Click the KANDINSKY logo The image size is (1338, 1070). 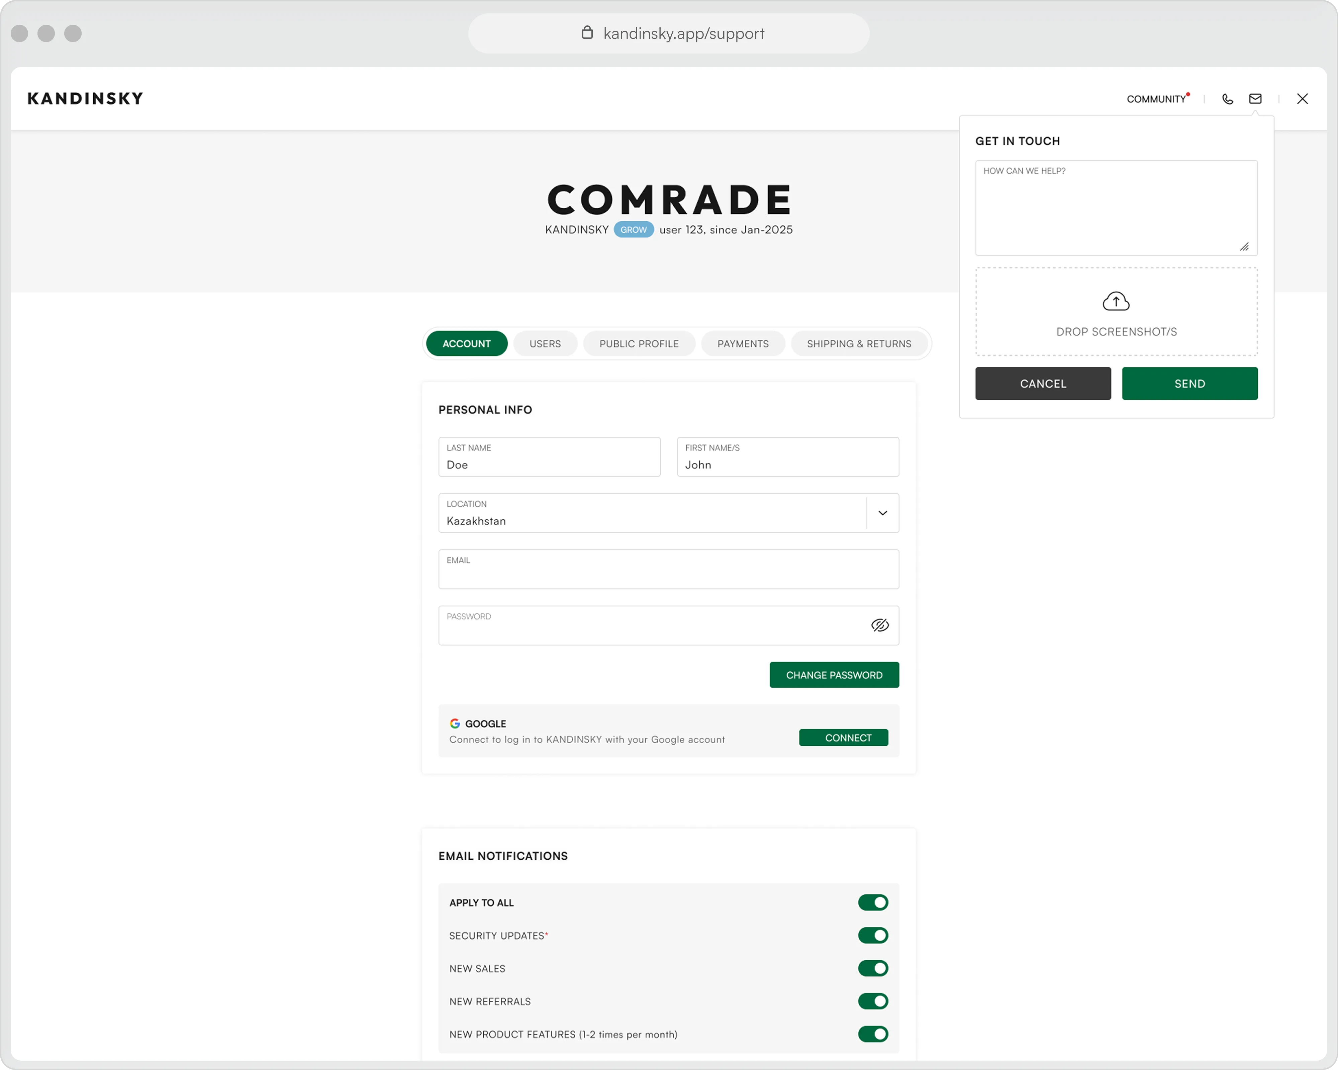click(85, 99)
